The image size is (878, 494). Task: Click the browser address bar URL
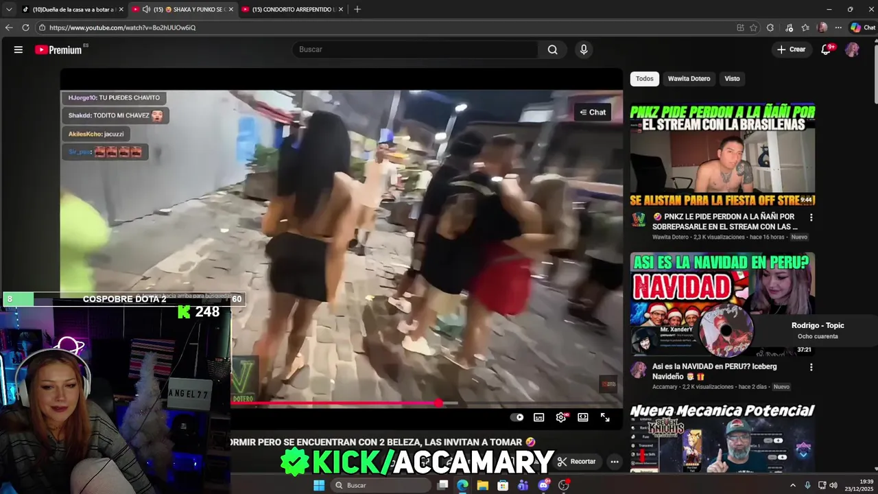pyautogui.click(x=122, y=27)
